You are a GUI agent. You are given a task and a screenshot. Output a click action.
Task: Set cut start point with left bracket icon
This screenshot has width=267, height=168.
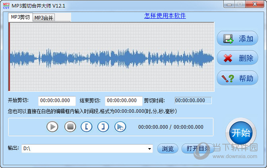pyautogui.click(x=87, y=127)
